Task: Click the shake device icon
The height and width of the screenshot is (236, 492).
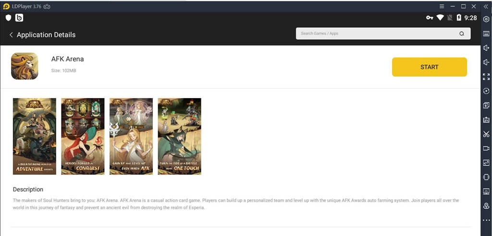Action: [x=486, y=177]
